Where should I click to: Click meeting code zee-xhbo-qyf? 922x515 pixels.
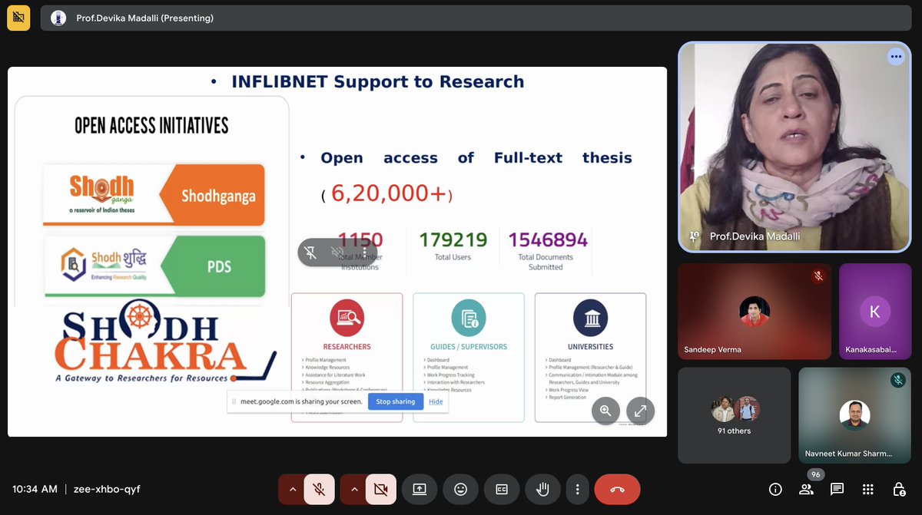[x=107, y=489]
